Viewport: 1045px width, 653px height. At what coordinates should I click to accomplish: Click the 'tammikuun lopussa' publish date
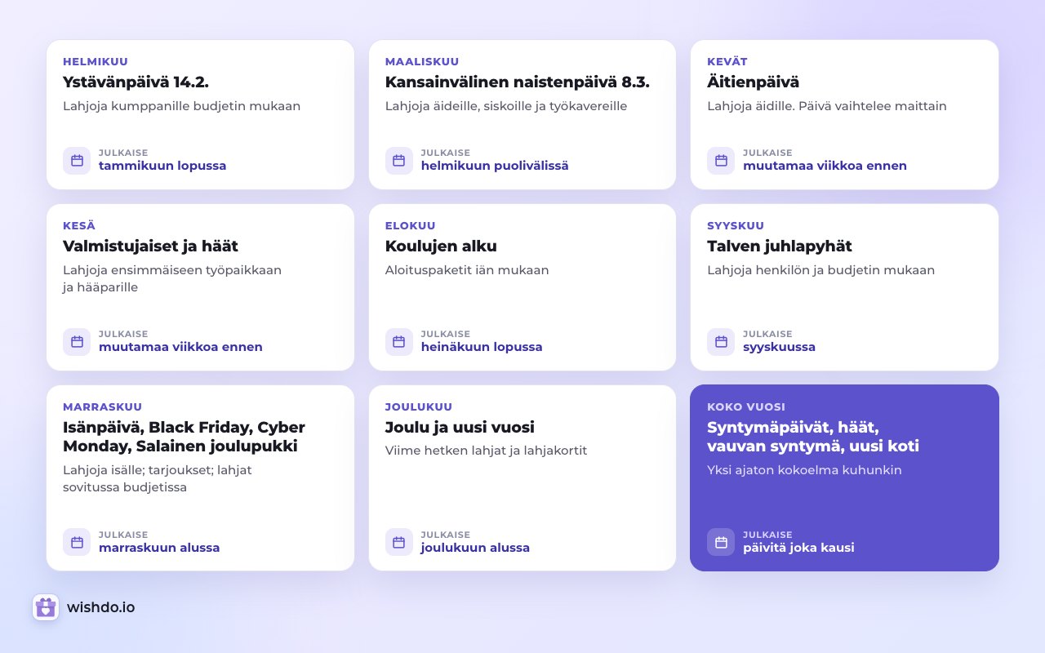coord(162,166)
